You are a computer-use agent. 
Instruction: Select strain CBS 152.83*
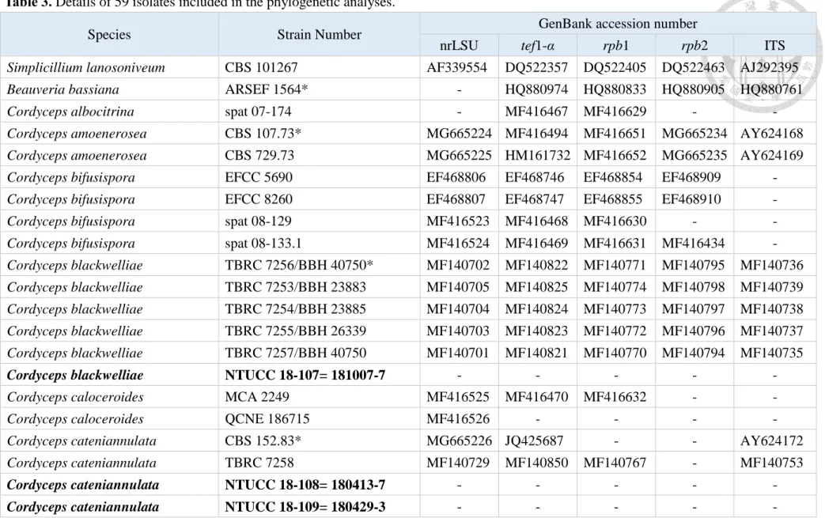click(263, 441)
